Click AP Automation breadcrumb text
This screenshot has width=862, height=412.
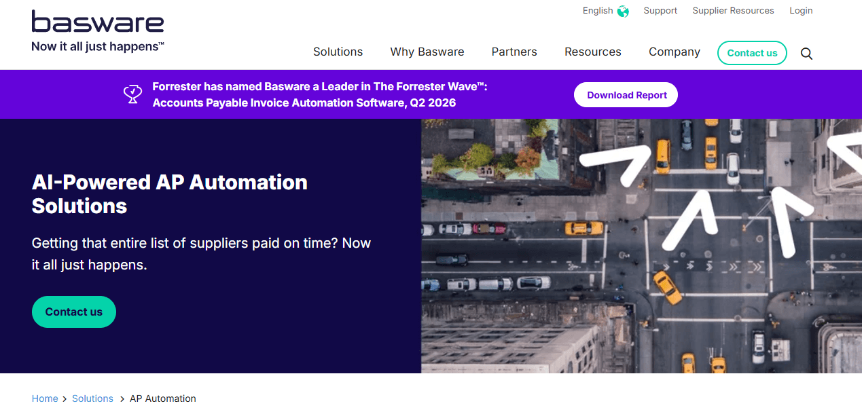(163, 398)
